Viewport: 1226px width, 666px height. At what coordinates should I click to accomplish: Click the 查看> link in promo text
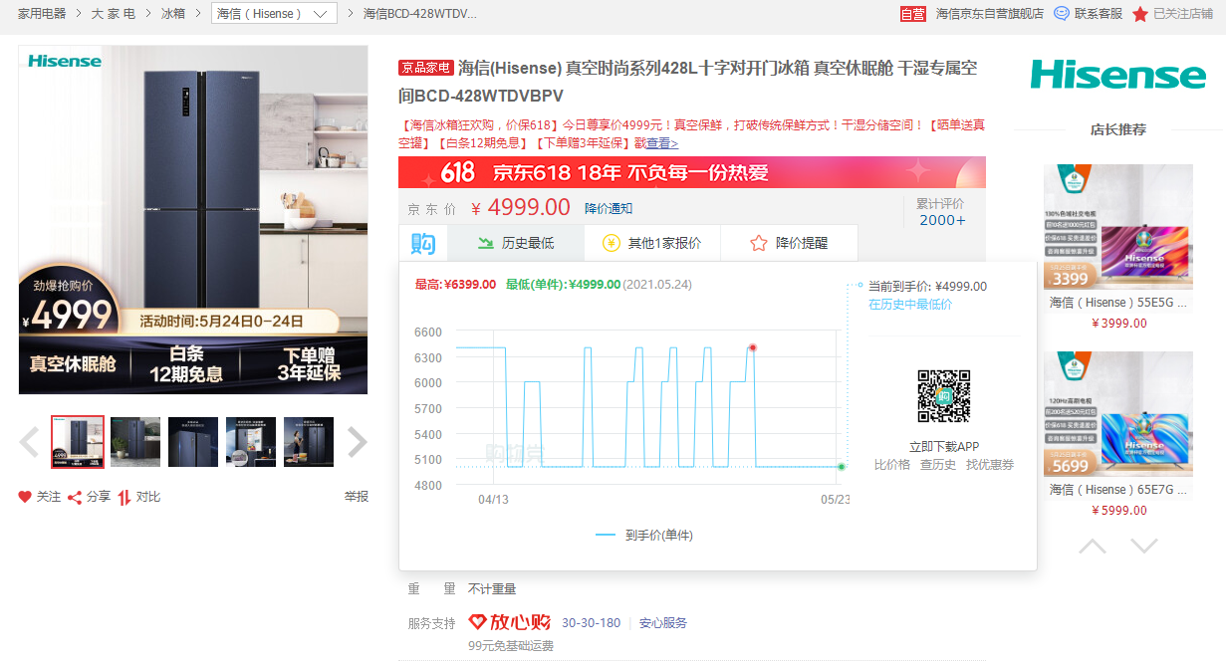click(662, 143)
